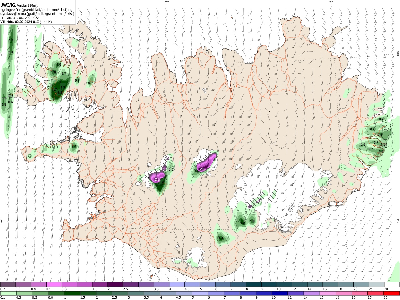The image size is (400, 300).
Task: Click the 0.2 label on the upper scale
Action: point(2,289)
